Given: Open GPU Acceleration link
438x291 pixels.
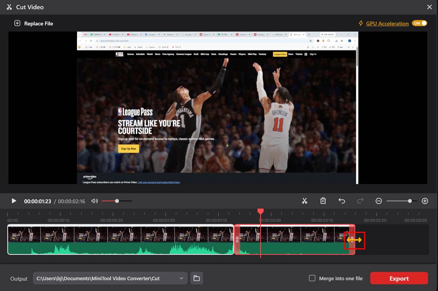Looking at the screenshot, I should pos(387,23).
